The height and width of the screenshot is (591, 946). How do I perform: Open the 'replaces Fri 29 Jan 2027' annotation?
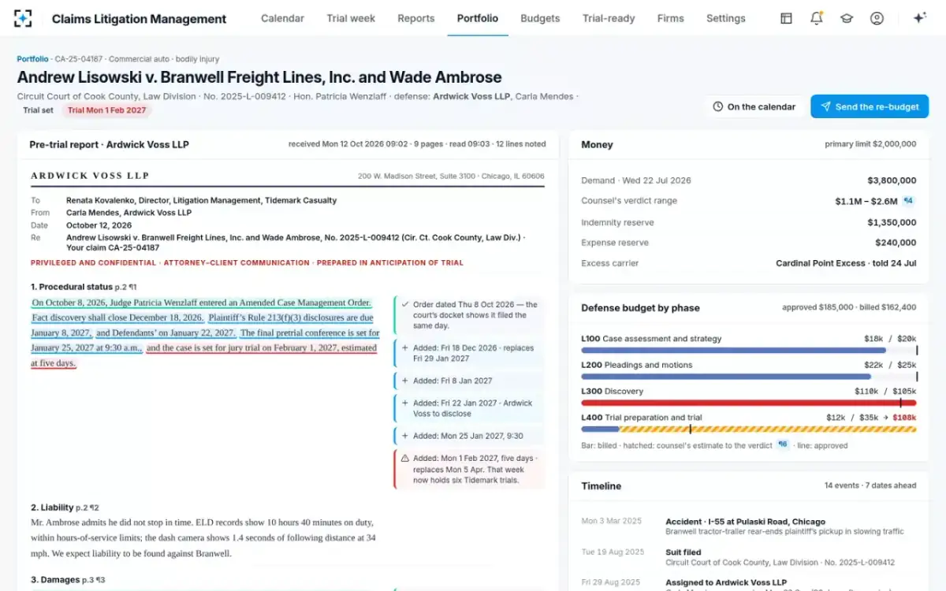click(x=469, y=353)
